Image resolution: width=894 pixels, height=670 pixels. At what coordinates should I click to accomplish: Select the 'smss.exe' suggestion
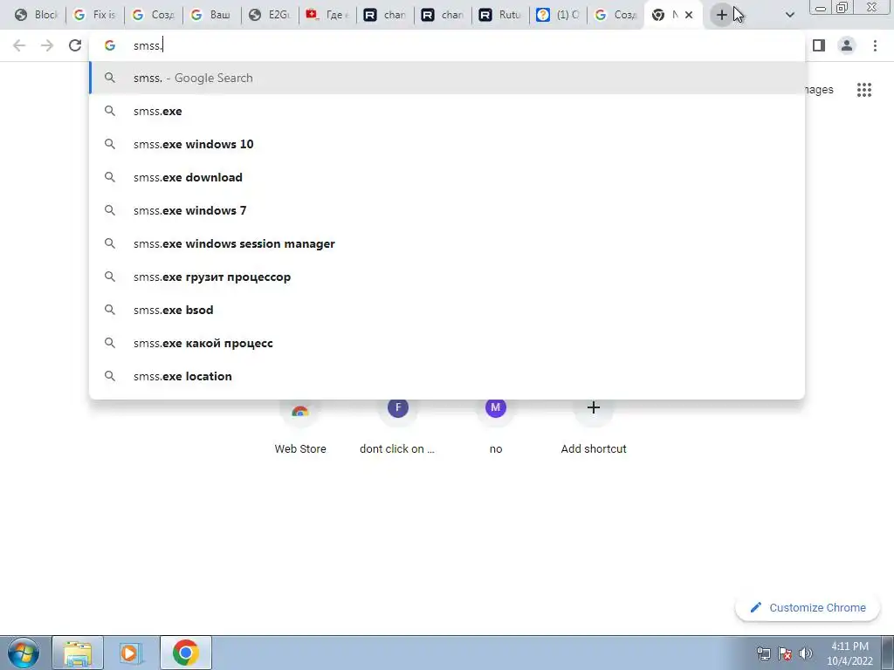(x=447, y=111)
